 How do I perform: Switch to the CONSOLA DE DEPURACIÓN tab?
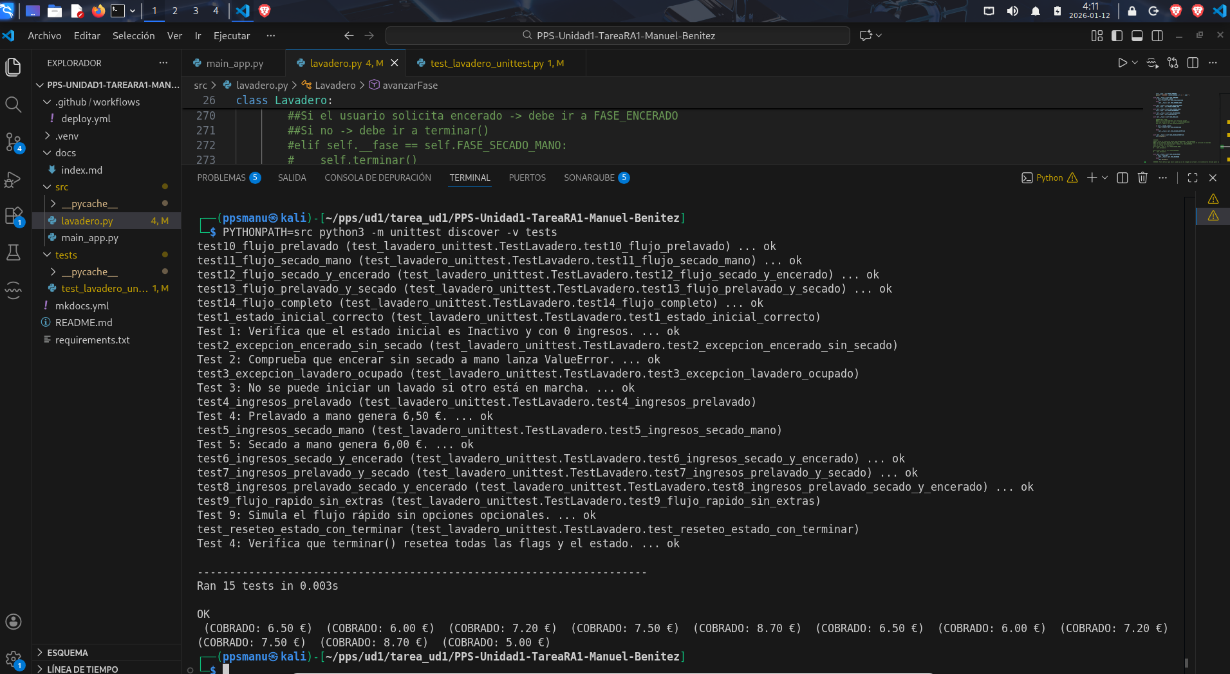(x=378, y=178)
